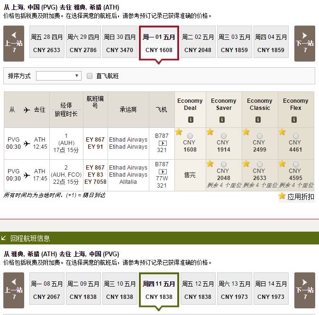Click column header 承运商
This screenshot has height=315, width=319.
pyautogui.click(x=128, y=109)
